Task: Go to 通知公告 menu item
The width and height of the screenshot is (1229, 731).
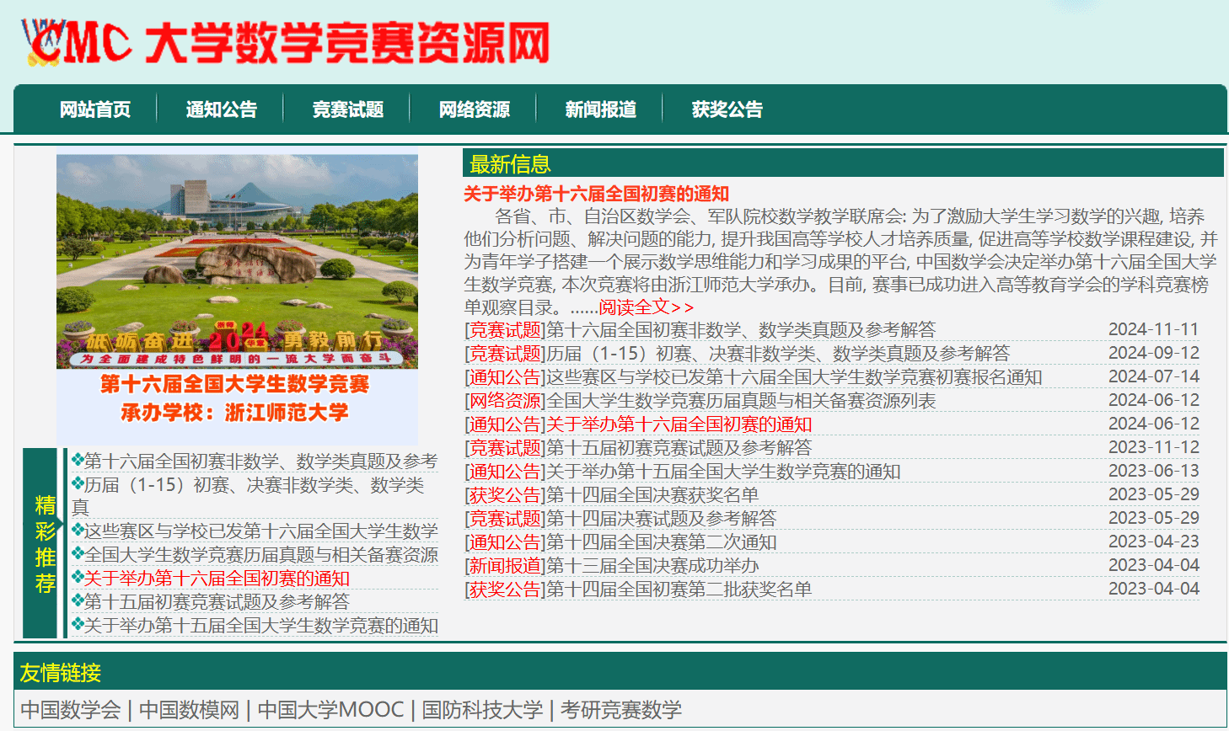Action: [221, 109]
